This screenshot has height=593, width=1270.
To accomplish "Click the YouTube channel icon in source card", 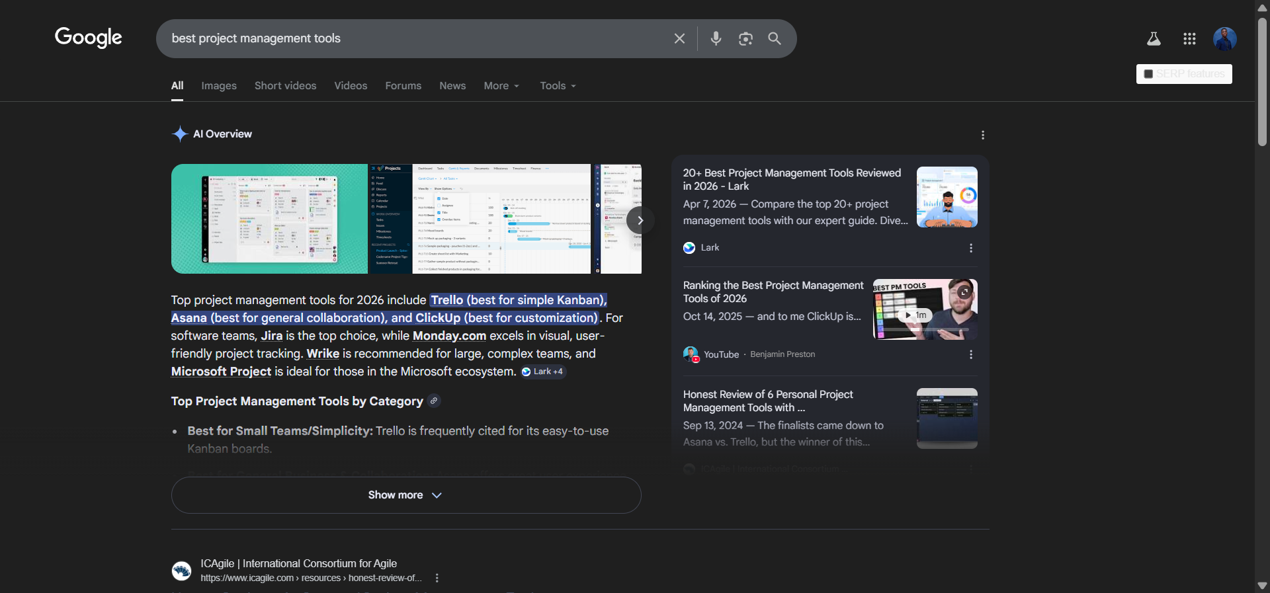I will (x=691, y=354).
